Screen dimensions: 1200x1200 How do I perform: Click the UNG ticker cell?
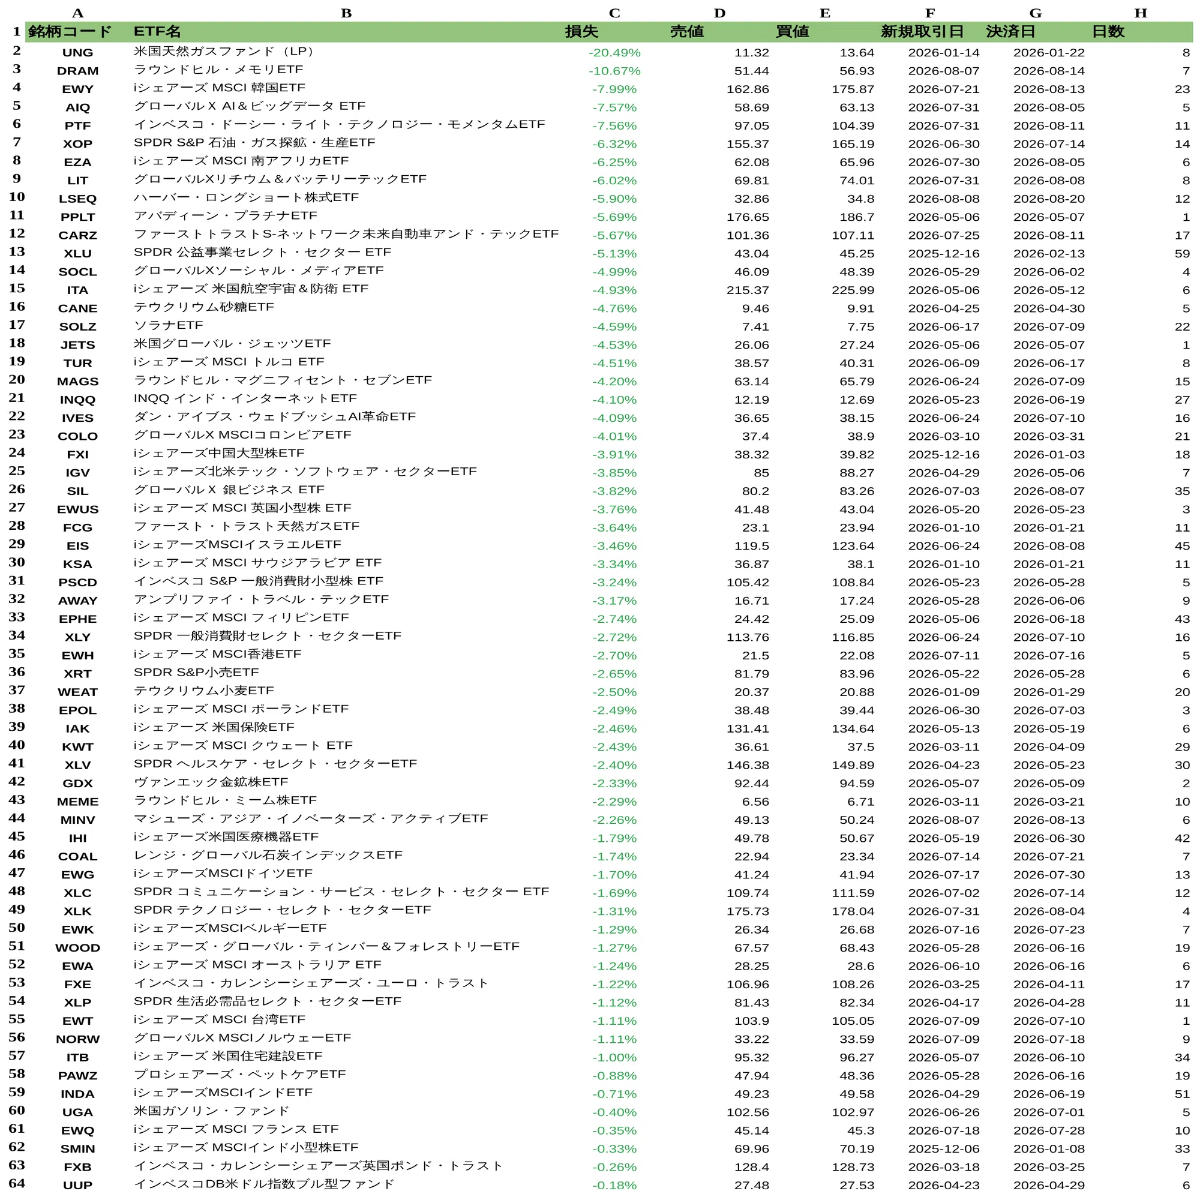[x=77, y=53]
